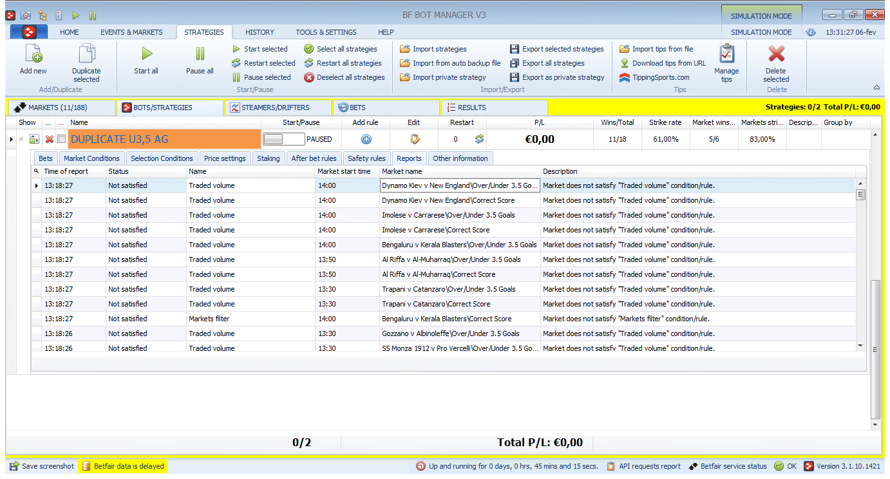Select the DUPLICATE U3,5 AG name cell
The width and height of the screenshot is (890, 479).
point(165,139)
